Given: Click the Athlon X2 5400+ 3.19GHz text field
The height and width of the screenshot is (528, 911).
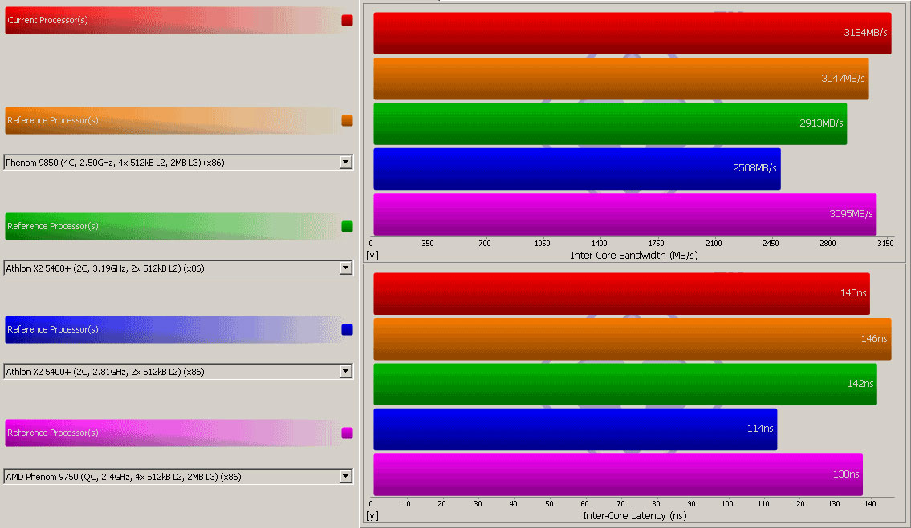Looking at the screenshot, I should tap(172, 268).
